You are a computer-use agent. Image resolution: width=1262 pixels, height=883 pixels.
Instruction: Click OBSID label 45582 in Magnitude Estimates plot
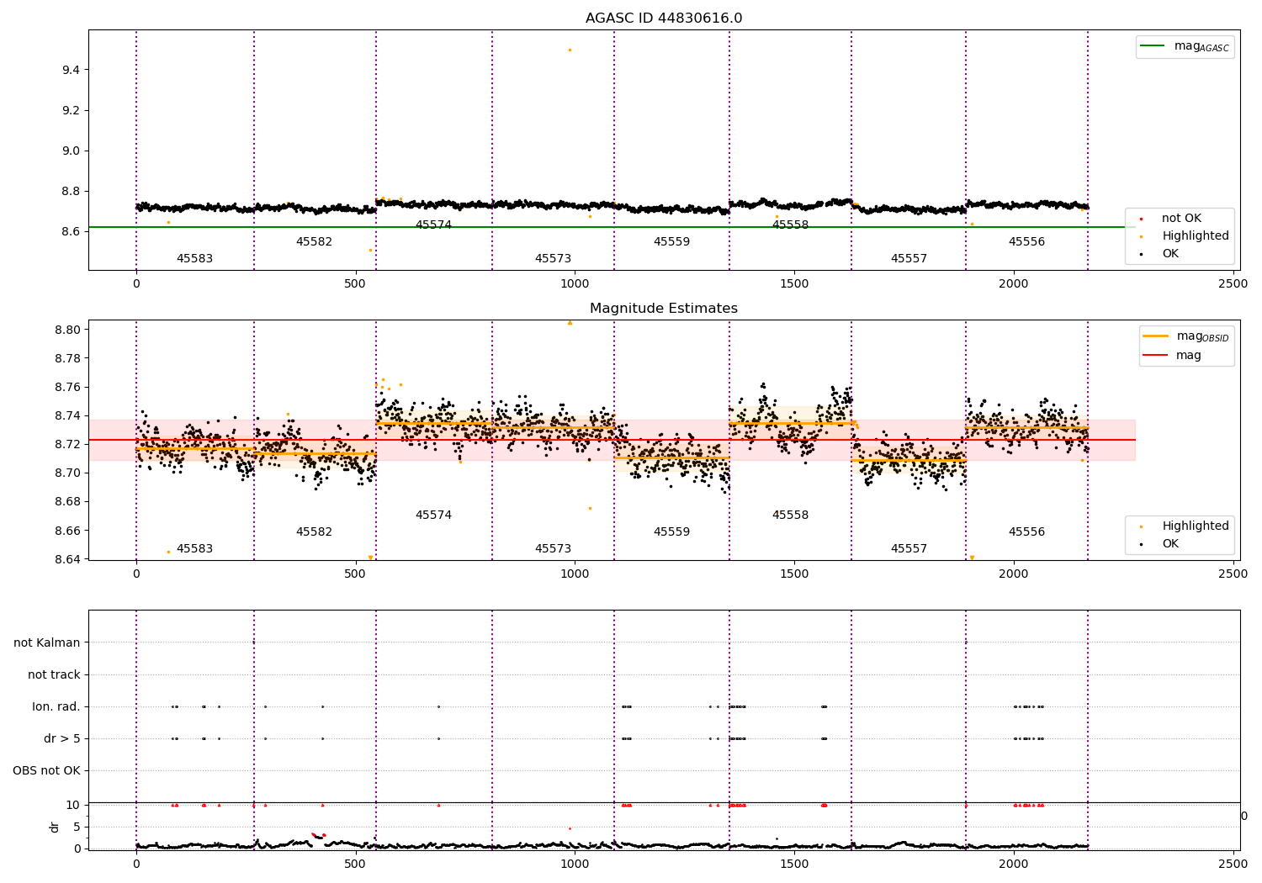tap(314, 532)
